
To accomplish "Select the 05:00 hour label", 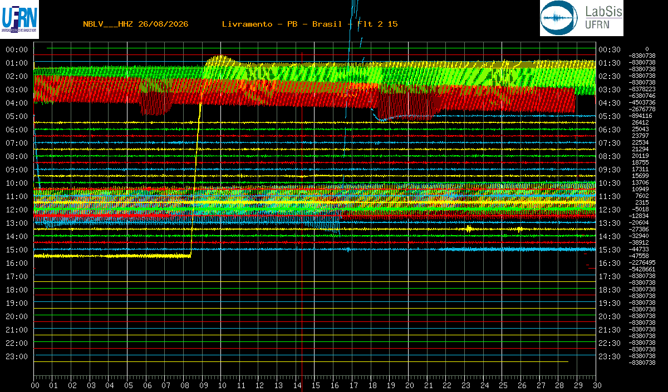I will click(x=17, y=116).
